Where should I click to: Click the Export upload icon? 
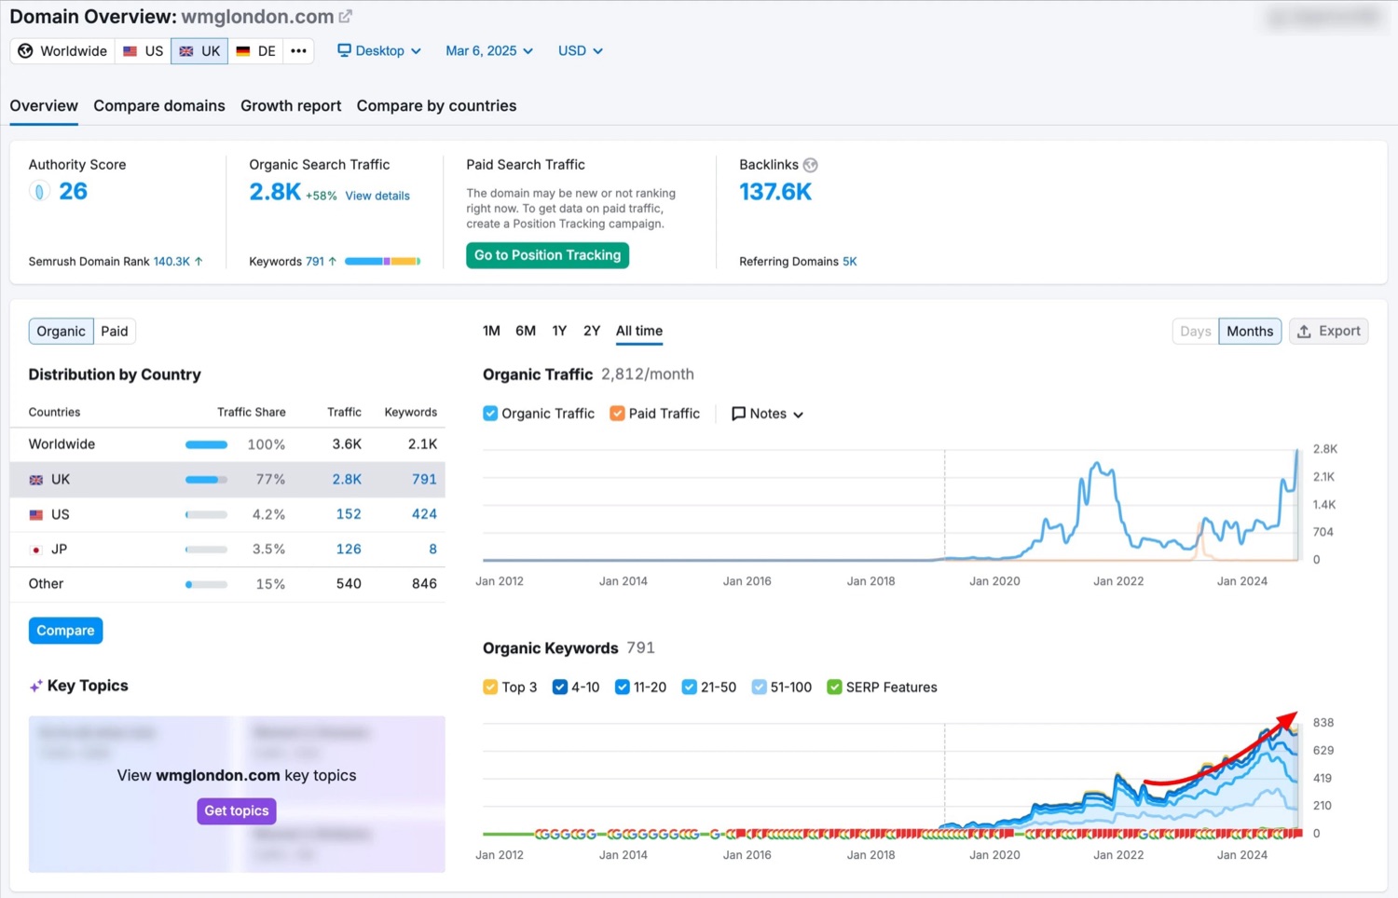1305,332
